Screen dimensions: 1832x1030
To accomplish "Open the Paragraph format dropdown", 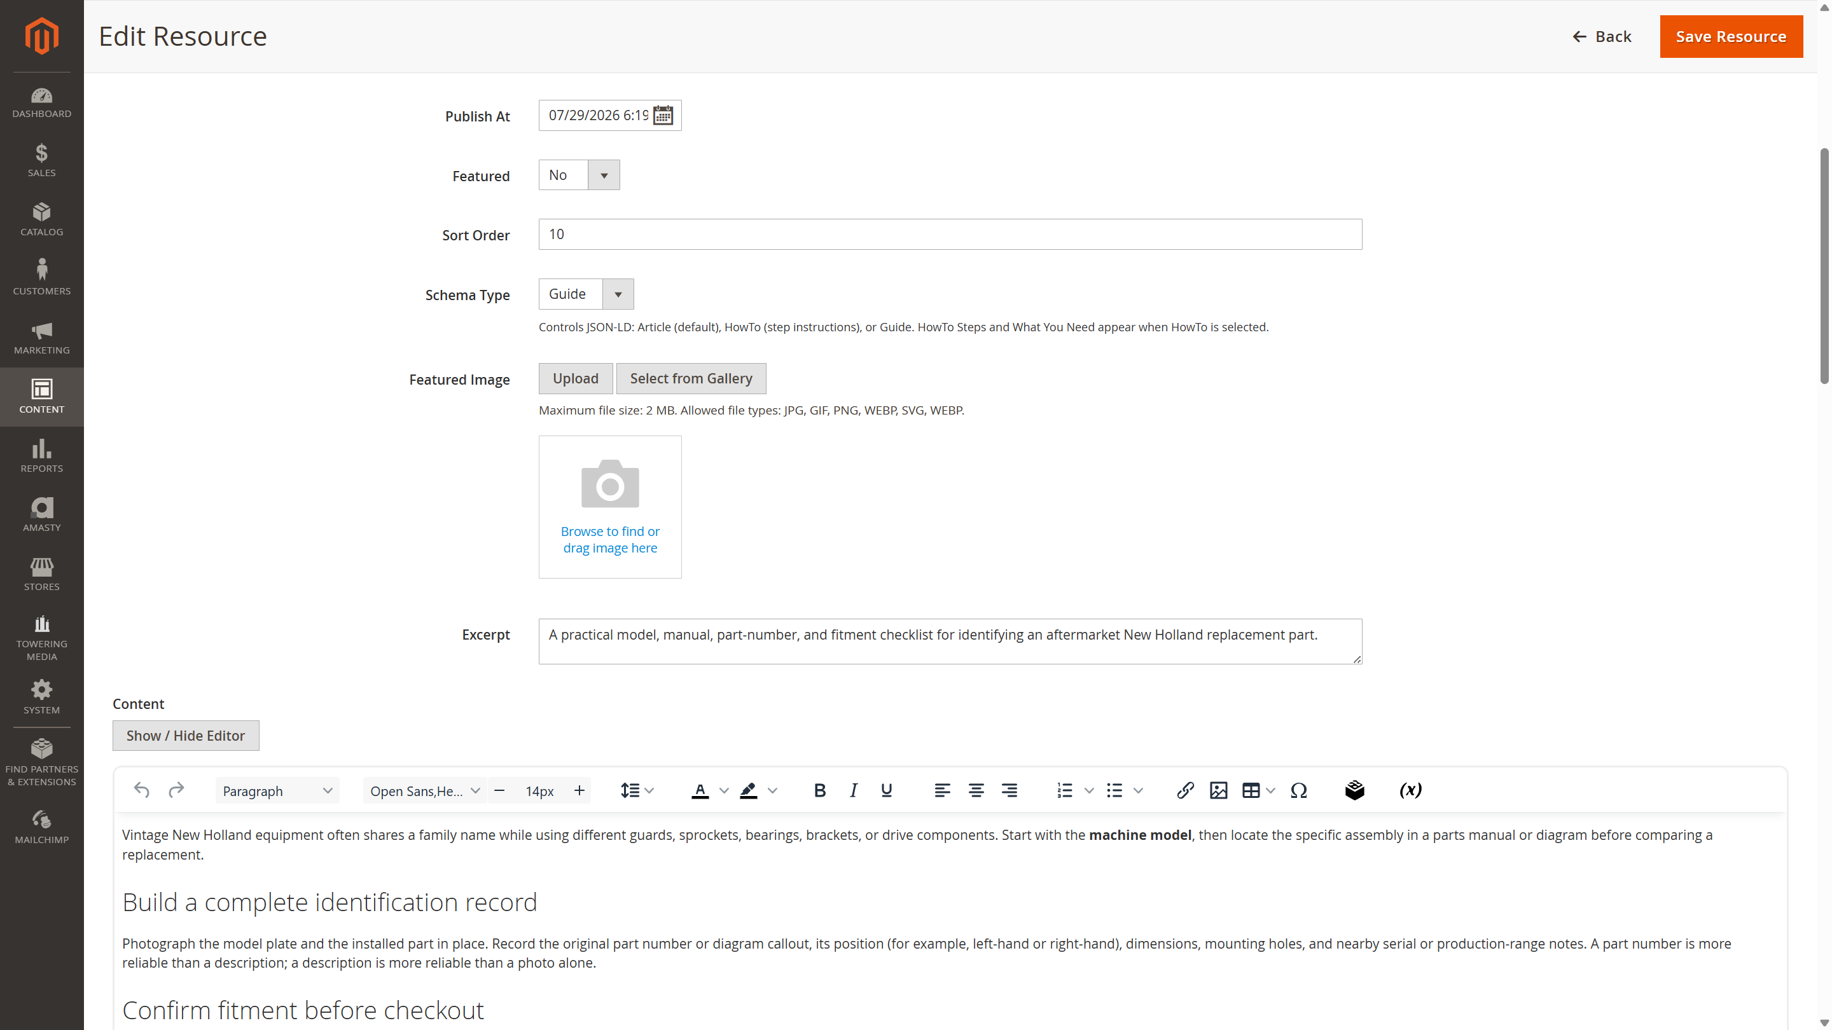I will [x=277, y=790].
